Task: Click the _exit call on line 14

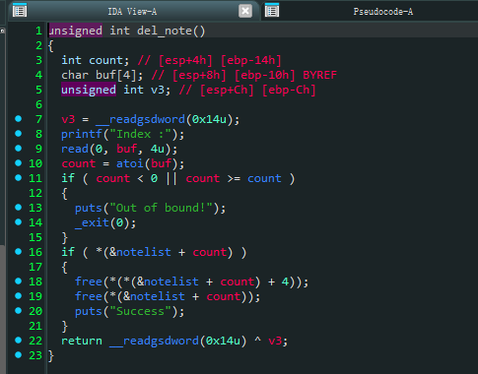Action: (x=92, y=222)
